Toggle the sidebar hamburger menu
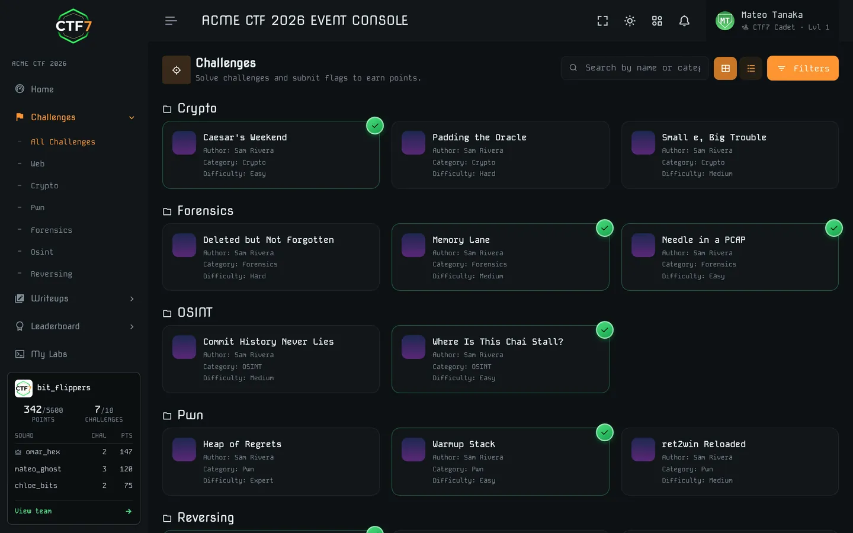This screenshot has width=853, height=533. (x=171, y=21)
